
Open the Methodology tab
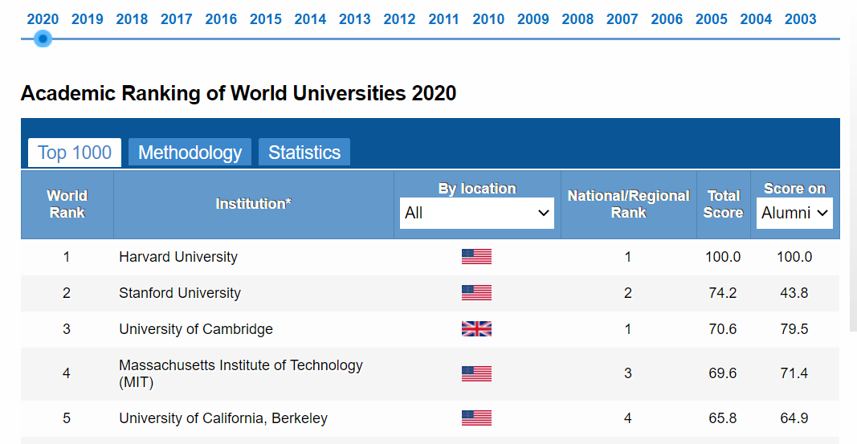tap(190, 153)
